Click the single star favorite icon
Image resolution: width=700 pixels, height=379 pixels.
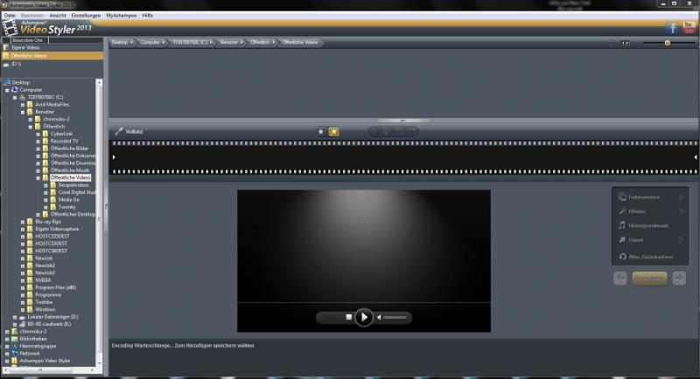[320, 131]
